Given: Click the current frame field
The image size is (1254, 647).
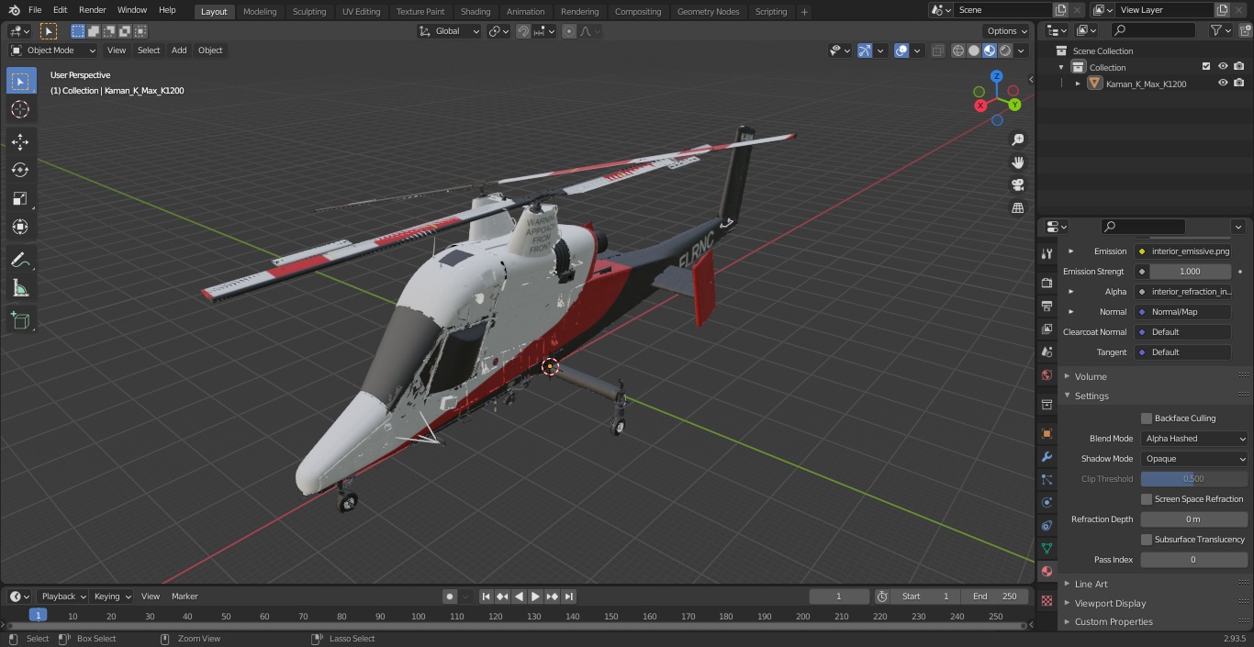Looking at the screenshot, I should 839,597.
